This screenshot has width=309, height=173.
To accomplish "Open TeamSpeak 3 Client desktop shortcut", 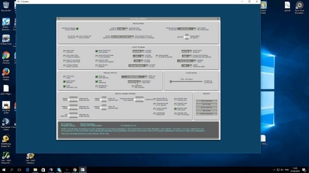I will [x=6, y=124].
